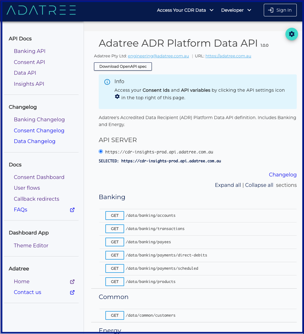304x334 pixels.
Task: Click the Contact us external link icon
Action: [72, 292]
